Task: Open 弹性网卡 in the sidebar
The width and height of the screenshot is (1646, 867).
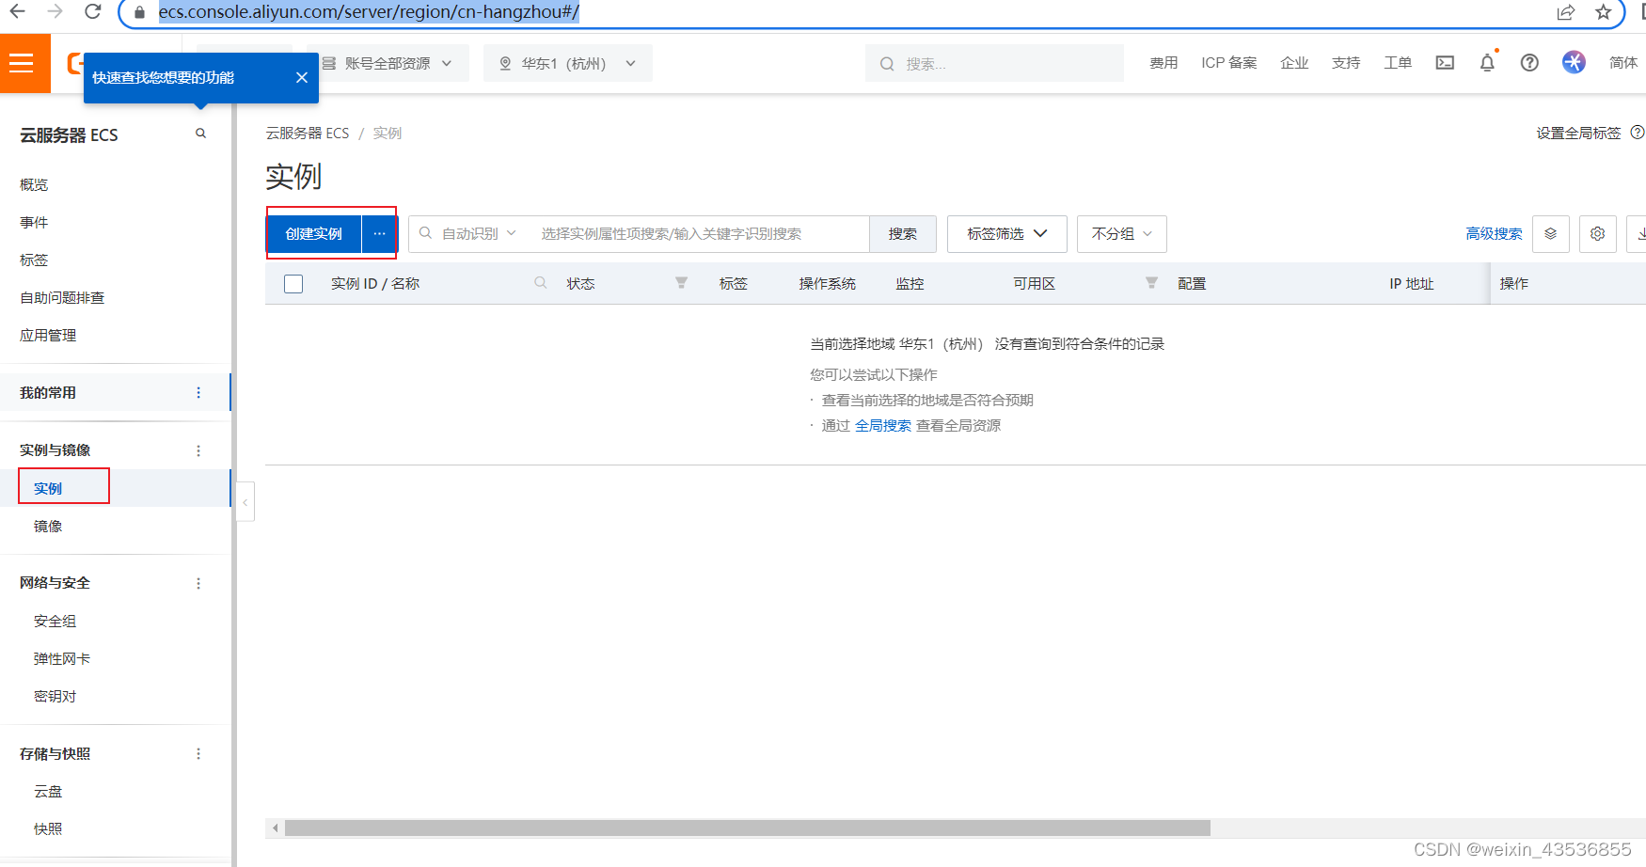Action: [62, 658]
